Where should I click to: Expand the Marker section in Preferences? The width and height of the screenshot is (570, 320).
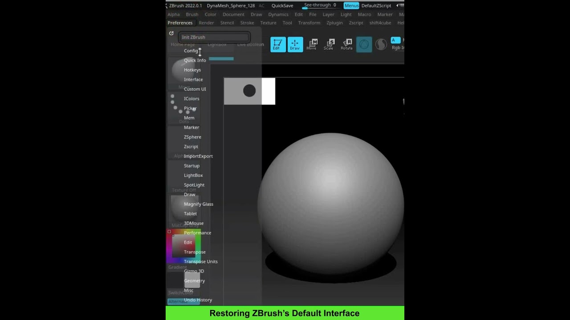[191, 128]
